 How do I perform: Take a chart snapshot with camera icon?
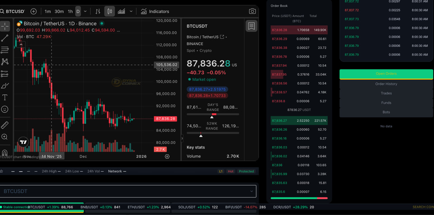(252, 11)
